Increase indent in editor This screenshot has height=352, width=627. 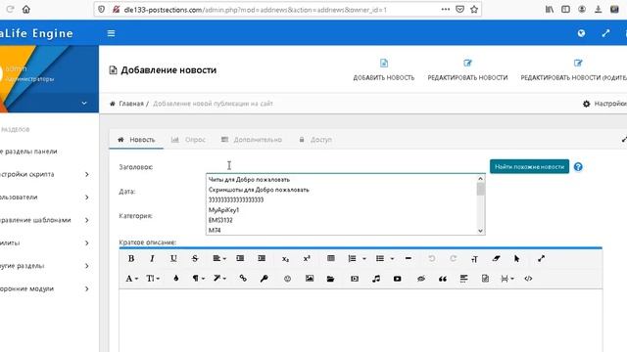[x=262, y=258]
